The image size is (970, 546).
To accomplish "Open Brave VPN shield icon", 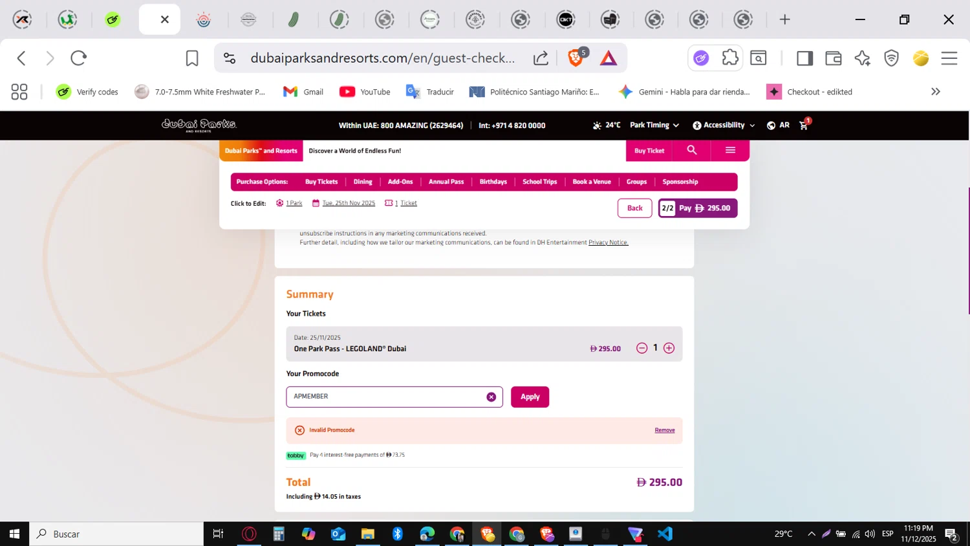I will (x=892, y=58).
